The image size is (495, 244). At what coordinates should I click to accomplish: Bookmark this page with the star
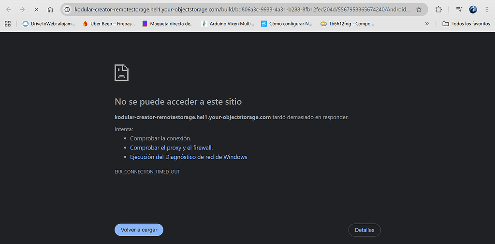tap(419, 10)
